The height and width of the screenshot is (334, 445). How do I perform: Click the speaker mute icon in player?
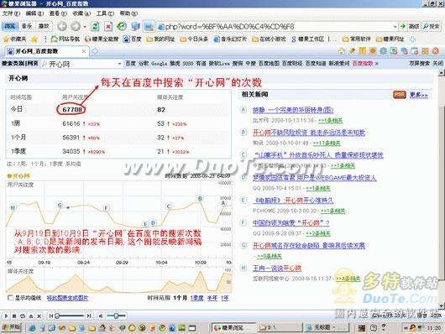(x=101, y=316)
